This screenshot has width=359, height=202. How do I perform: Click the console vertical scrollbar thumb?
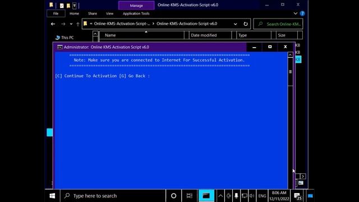[x=291, y=72]
